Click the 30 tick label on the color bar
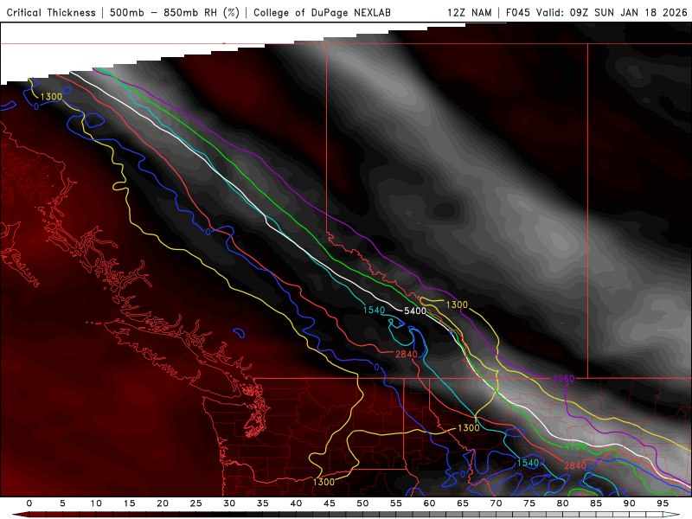The image size is (692, 519). 229,503
